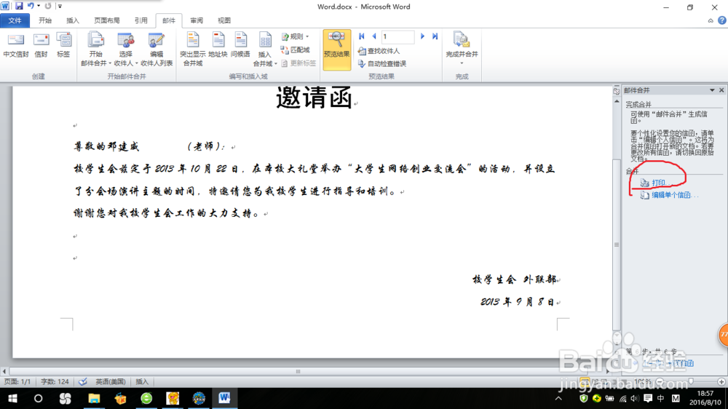The height and width of the screenshot is (409, 728).
Task: Switch to Page Layout (页面布局) tab
Action: 107,20
